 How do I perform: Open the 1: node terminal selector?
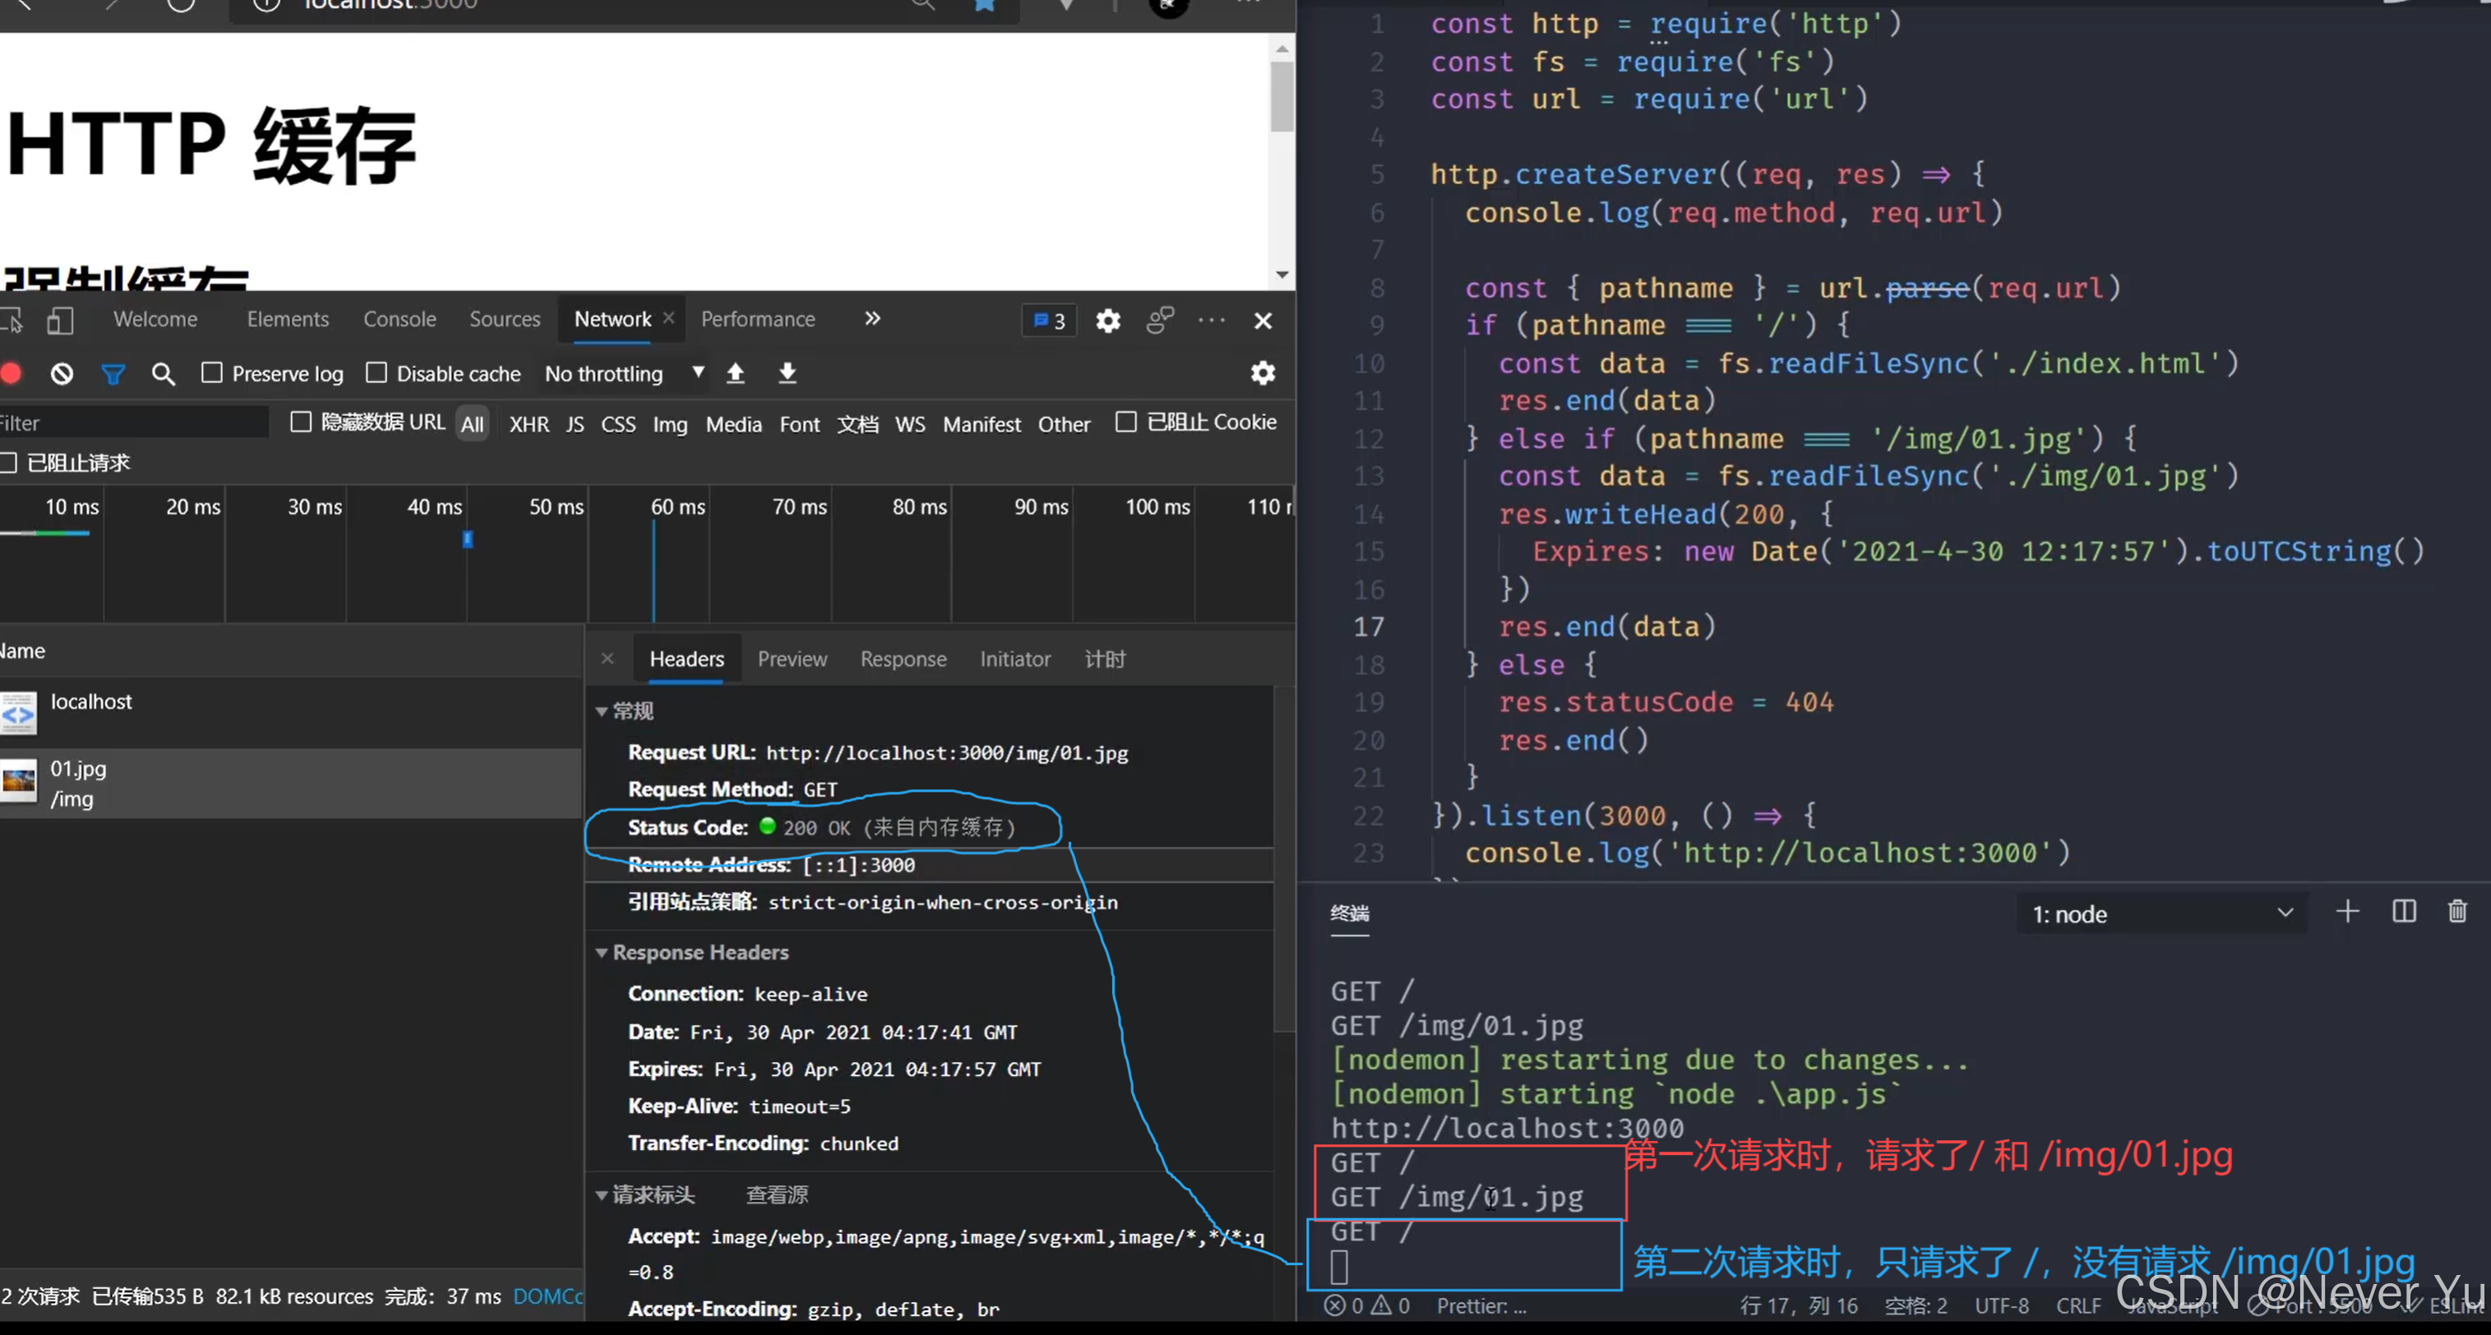click(x=2161, y=913)
